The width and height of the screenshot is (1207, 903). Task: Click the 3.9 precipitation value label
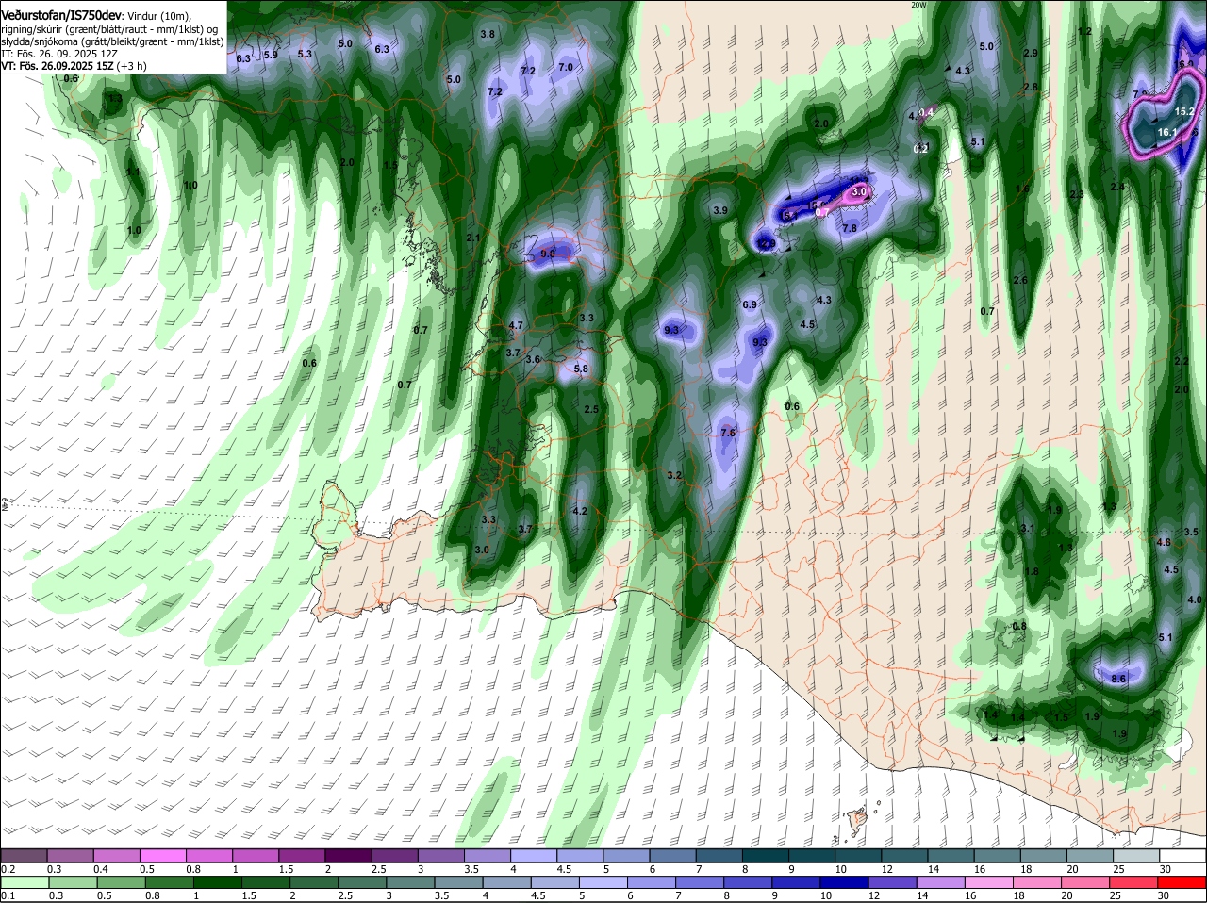tap(720, 210)
